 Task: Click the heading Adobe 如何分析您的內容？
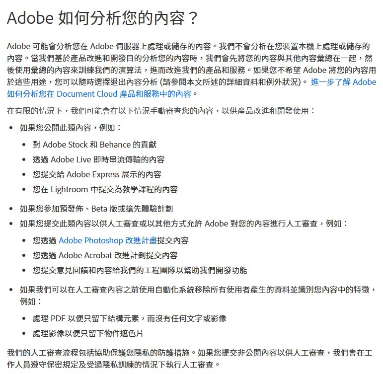coord(102,18)
